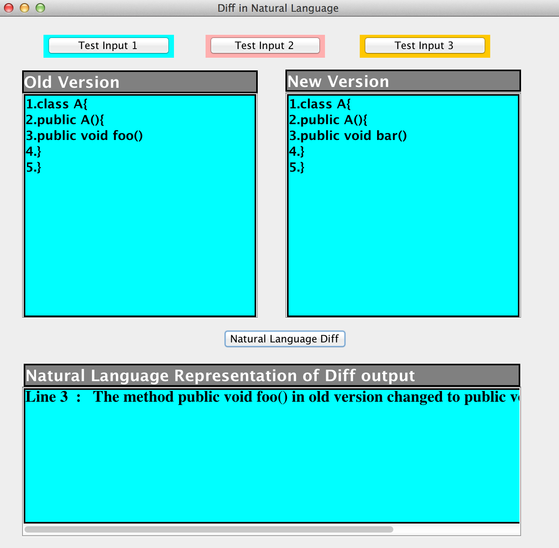Select the 'Line 3' diff output text

click(x=47, y=397)
